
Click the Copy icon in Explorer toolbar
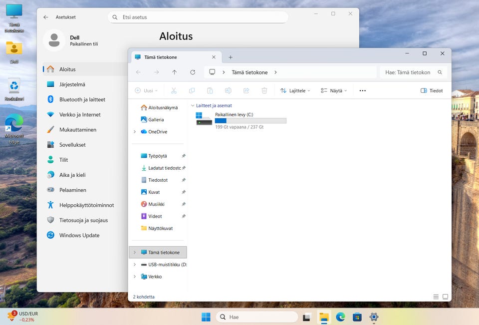click(x=192, y=90)
